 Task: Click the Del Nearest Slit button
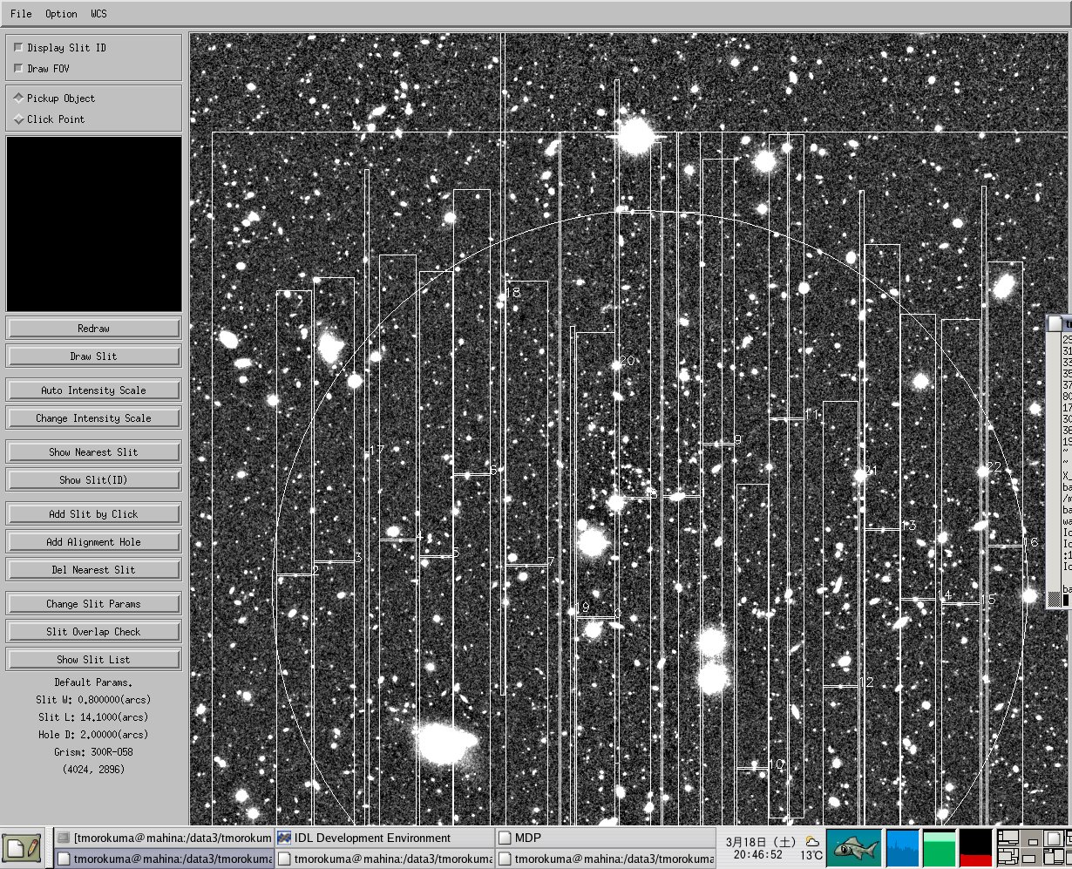pos(93,570)
